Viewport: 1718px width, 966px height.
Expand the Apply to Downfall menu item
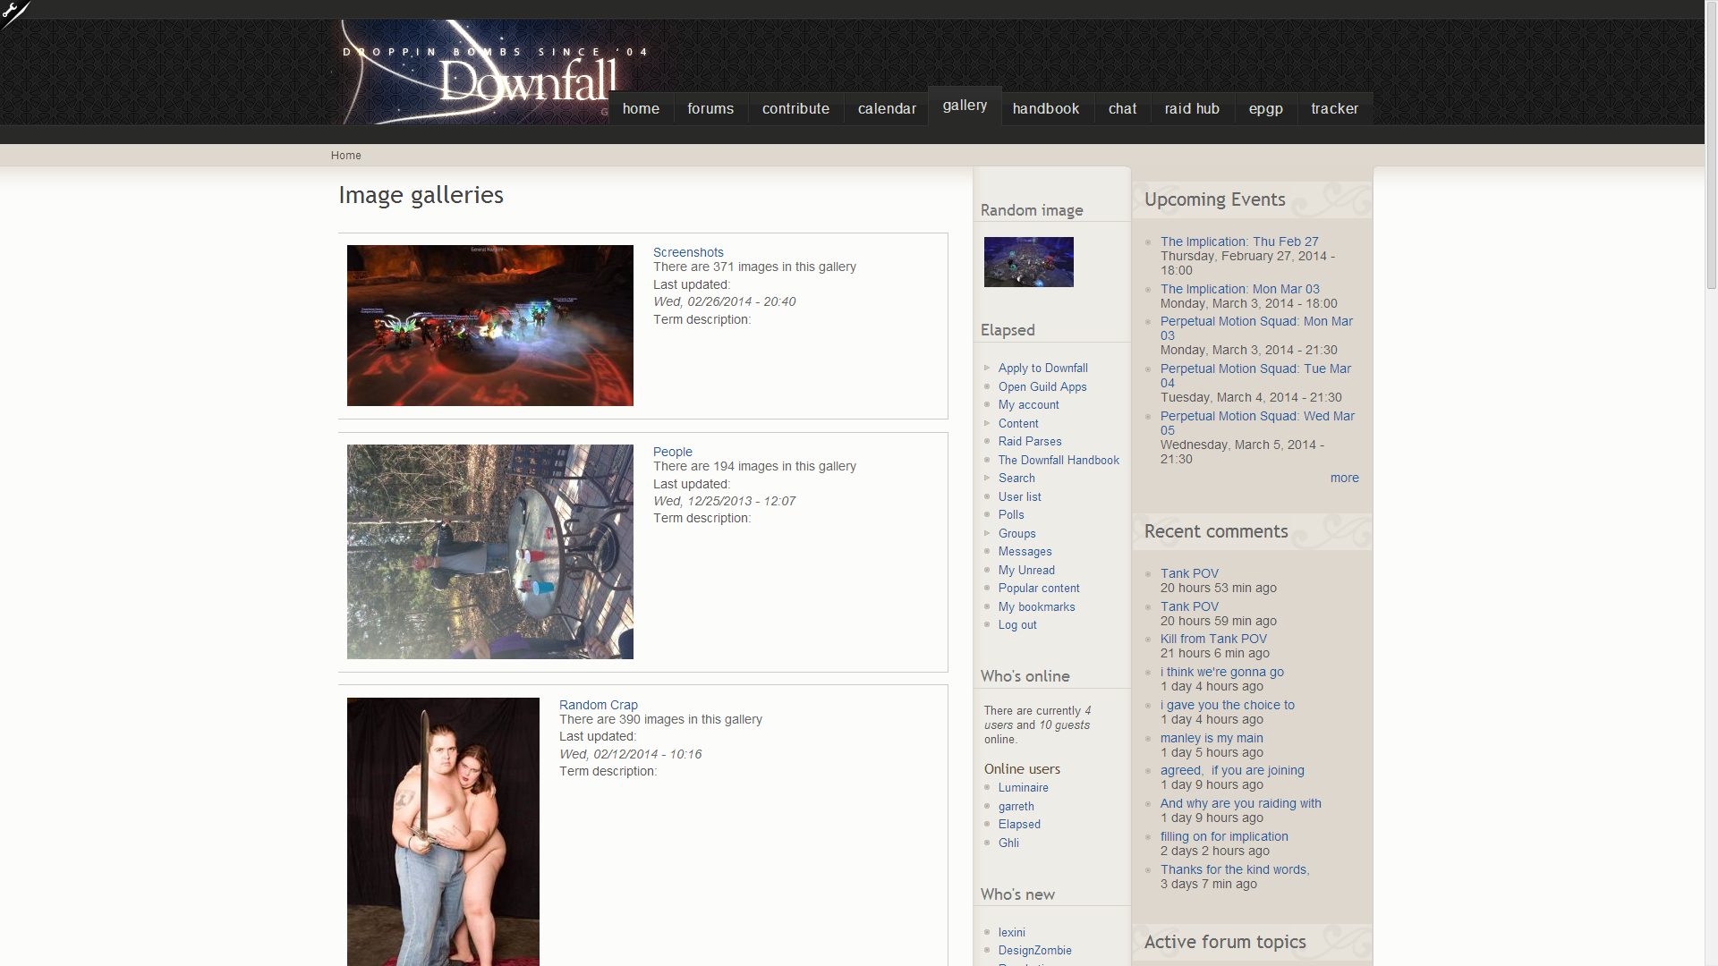(1042, 368)
